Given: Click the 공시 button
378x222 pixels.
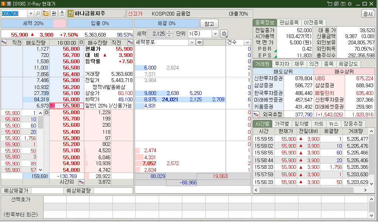Looking at the screenshot, I should (368, 14).
